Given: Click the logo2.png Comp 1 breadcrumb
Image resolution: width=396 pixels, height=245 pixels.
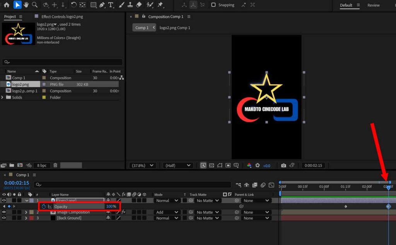Looking at the screenshot, I should (x=175, y=27).
